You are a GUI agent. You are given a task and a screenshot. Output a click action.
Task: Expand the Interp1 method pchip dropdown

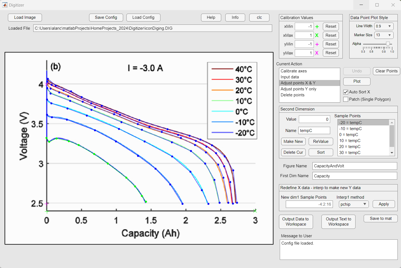coord(354,204)
